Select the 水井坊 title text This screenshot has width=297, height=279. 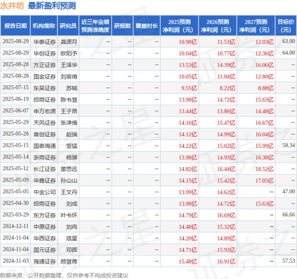(x=12, y=6)
